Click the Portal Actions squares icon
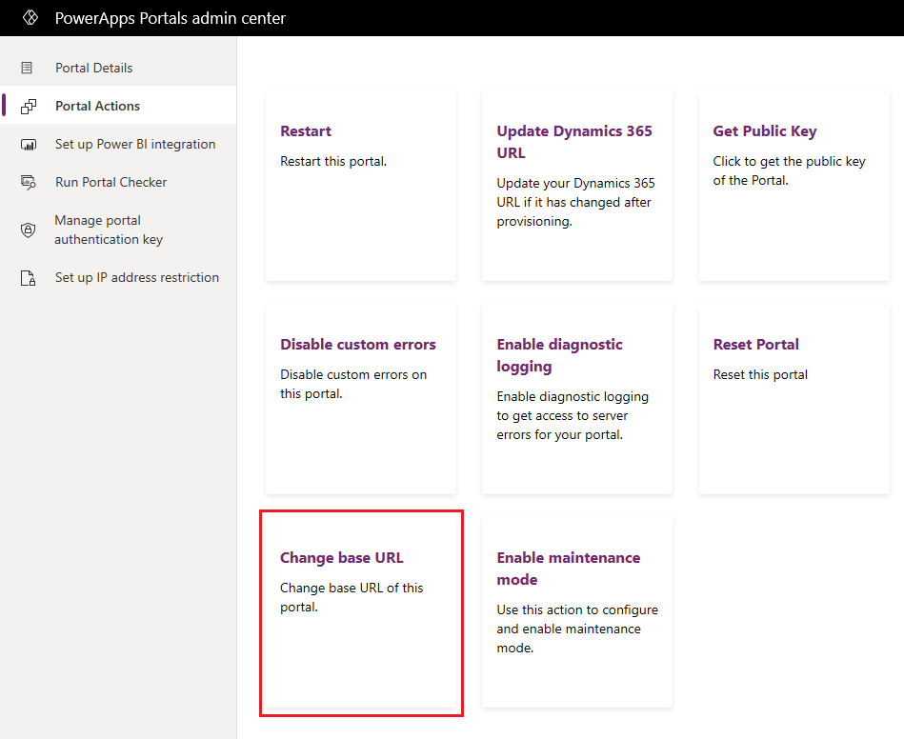Screen dimensions: 904x739 tap(29, 106)
